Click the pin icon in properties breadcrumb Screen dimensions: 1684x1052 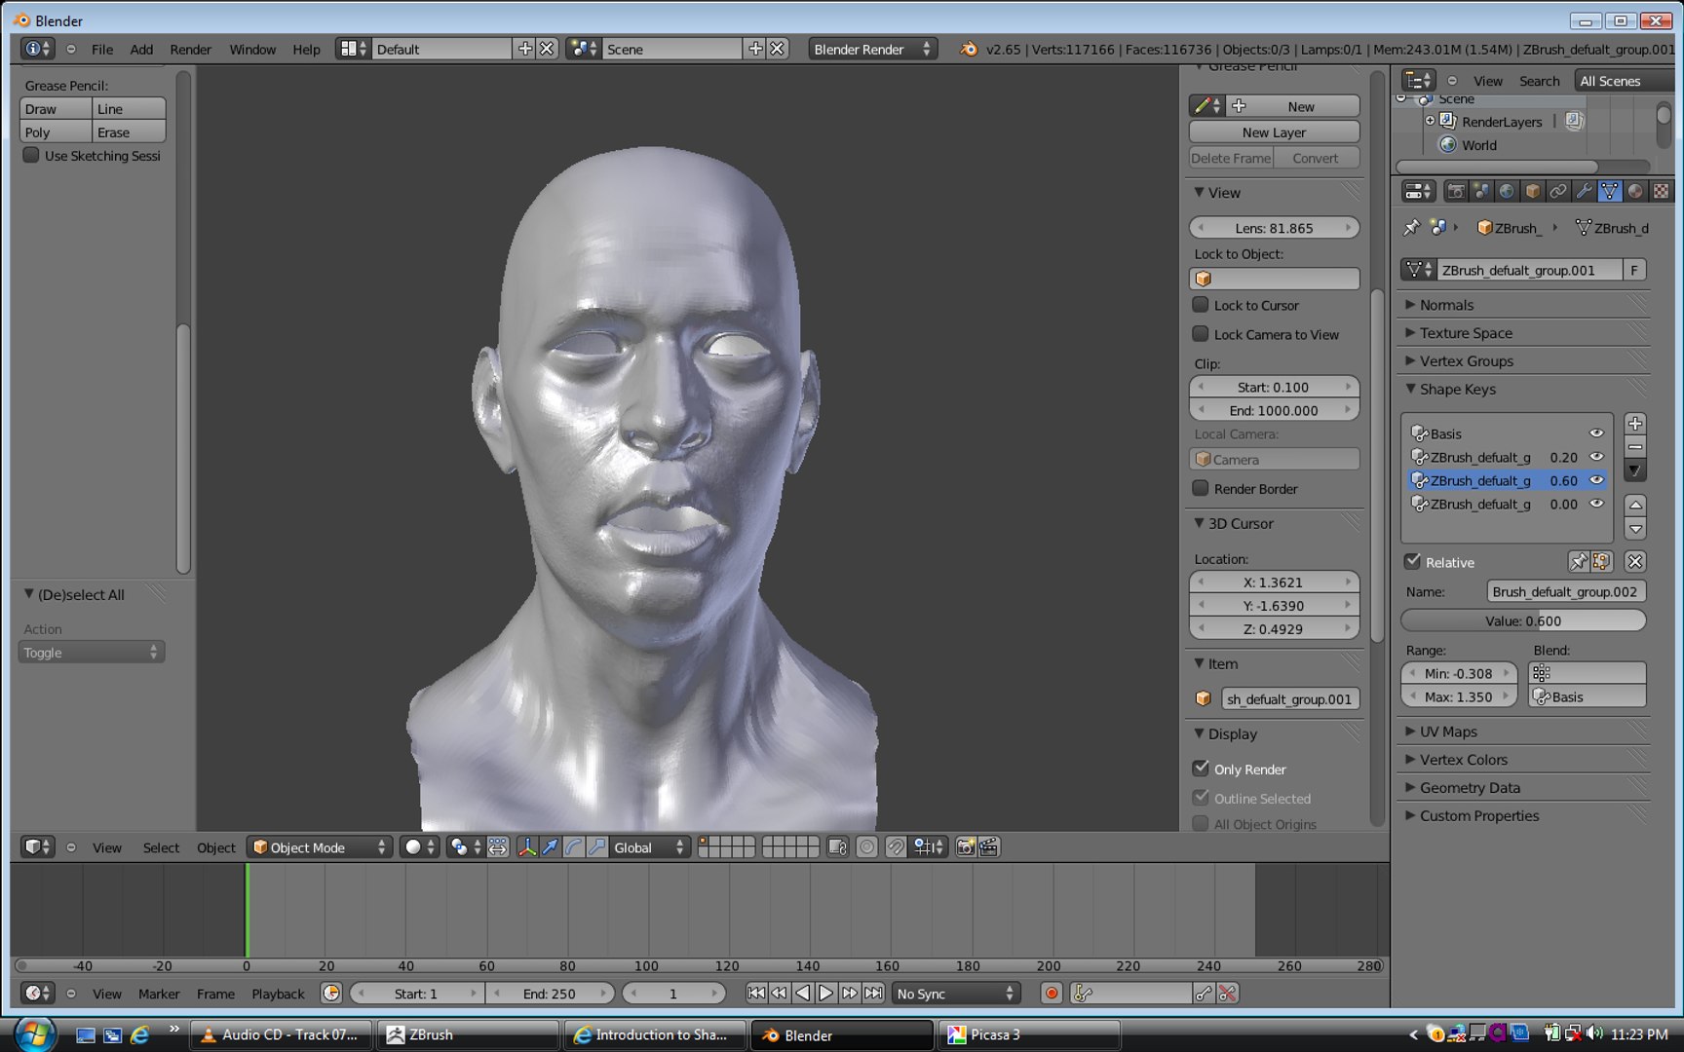click(1411, 227)
